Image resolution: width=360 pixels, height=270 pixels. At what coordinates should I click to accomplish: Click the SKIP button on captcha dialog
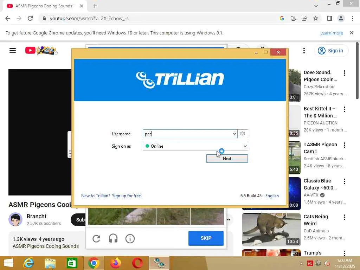[x=206, y=238]
